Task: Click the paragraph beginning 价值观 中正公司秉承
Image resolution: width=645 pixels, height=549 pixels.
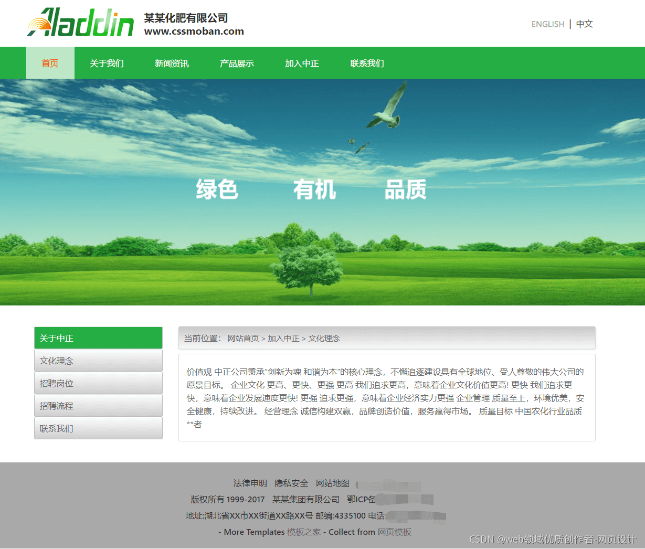Action: (x=386, y=398)
